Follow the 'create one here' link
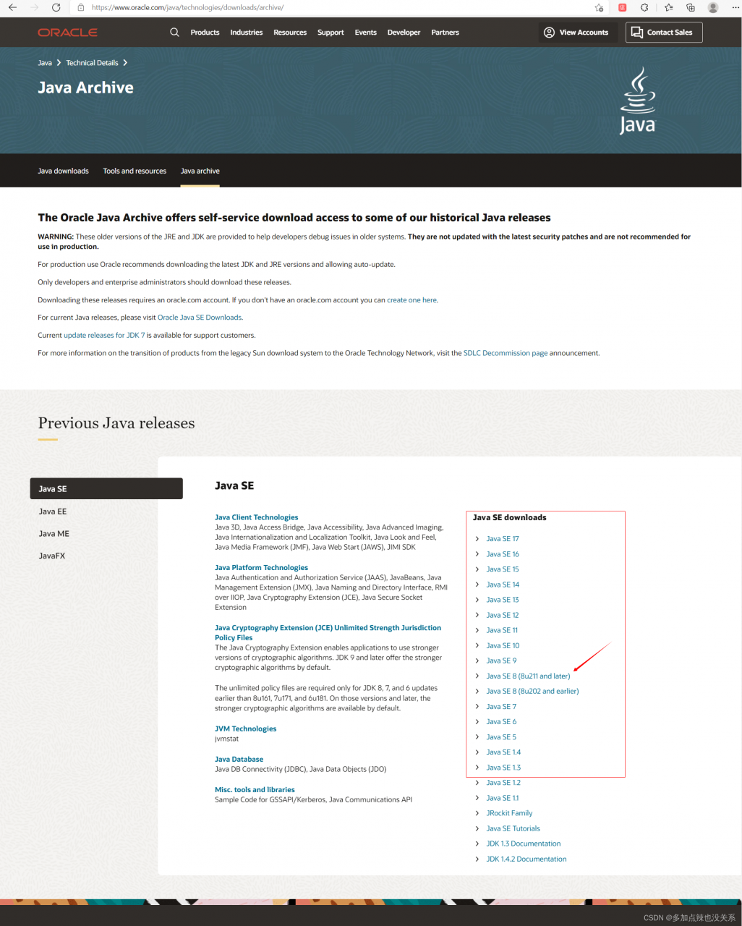Viewport: 742px width, 926px height. tap(412, 300)
